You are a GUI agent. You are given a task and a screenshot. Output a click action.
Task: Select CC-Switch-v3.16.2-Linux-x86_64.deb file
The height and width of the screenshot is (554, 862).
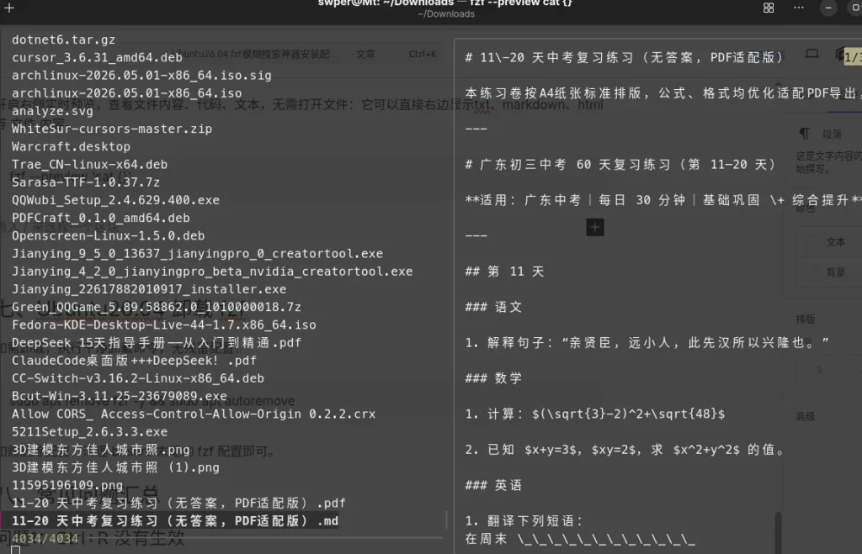coord(138,378)
